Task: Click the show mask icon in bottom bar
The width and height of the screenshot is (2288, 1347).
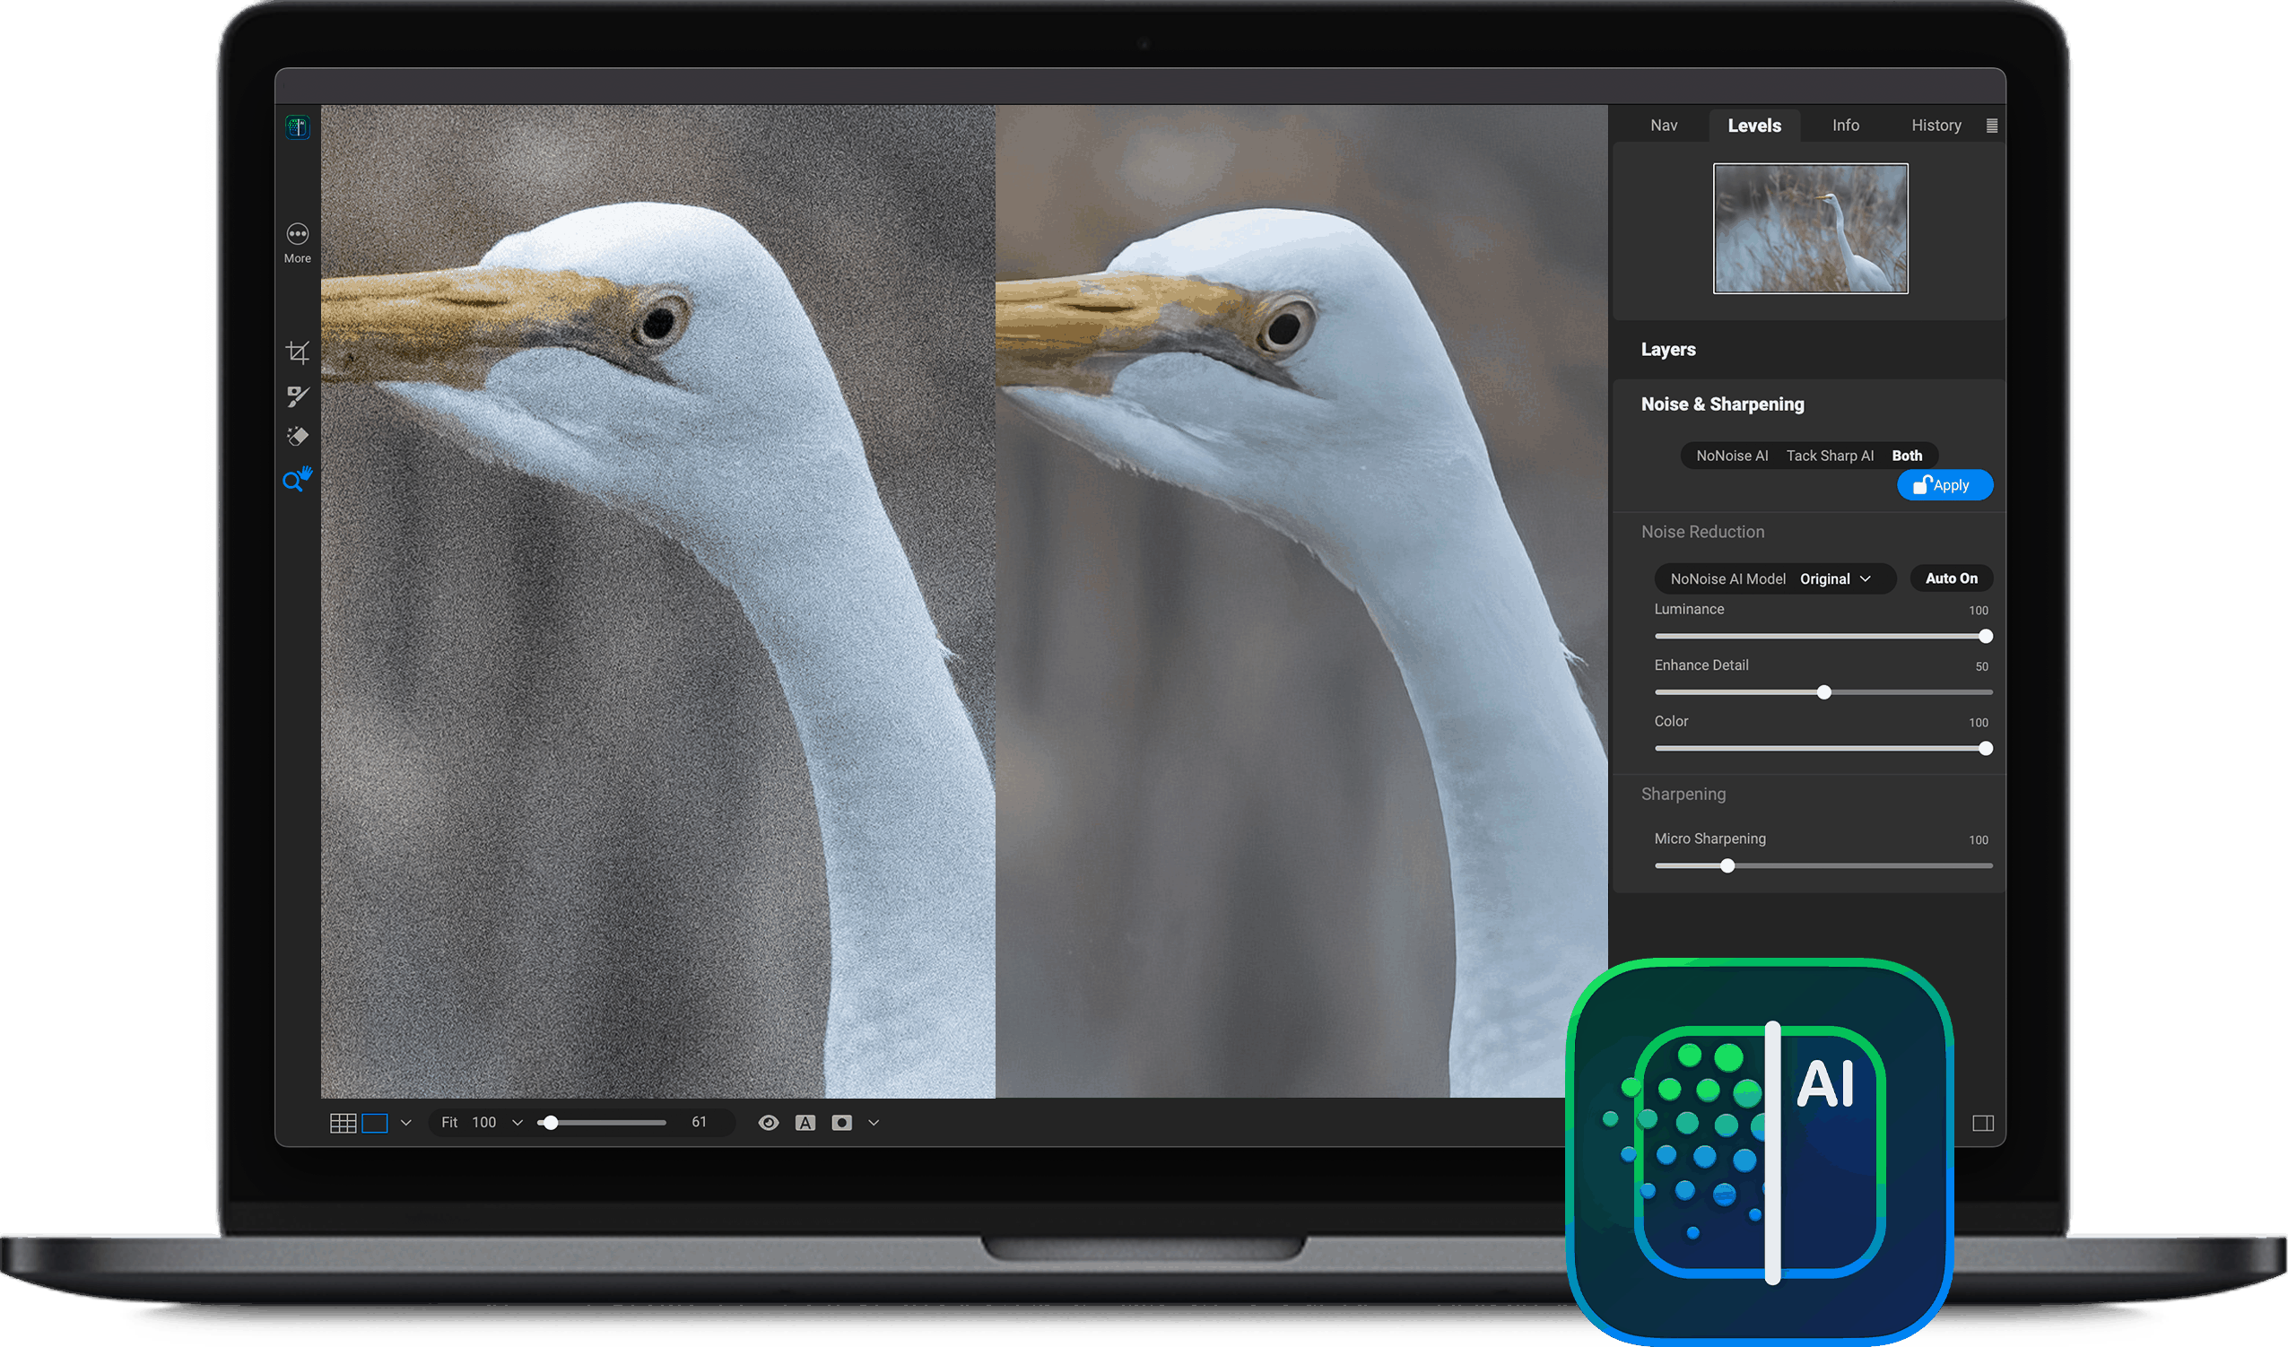Action: click(841, 1123)
